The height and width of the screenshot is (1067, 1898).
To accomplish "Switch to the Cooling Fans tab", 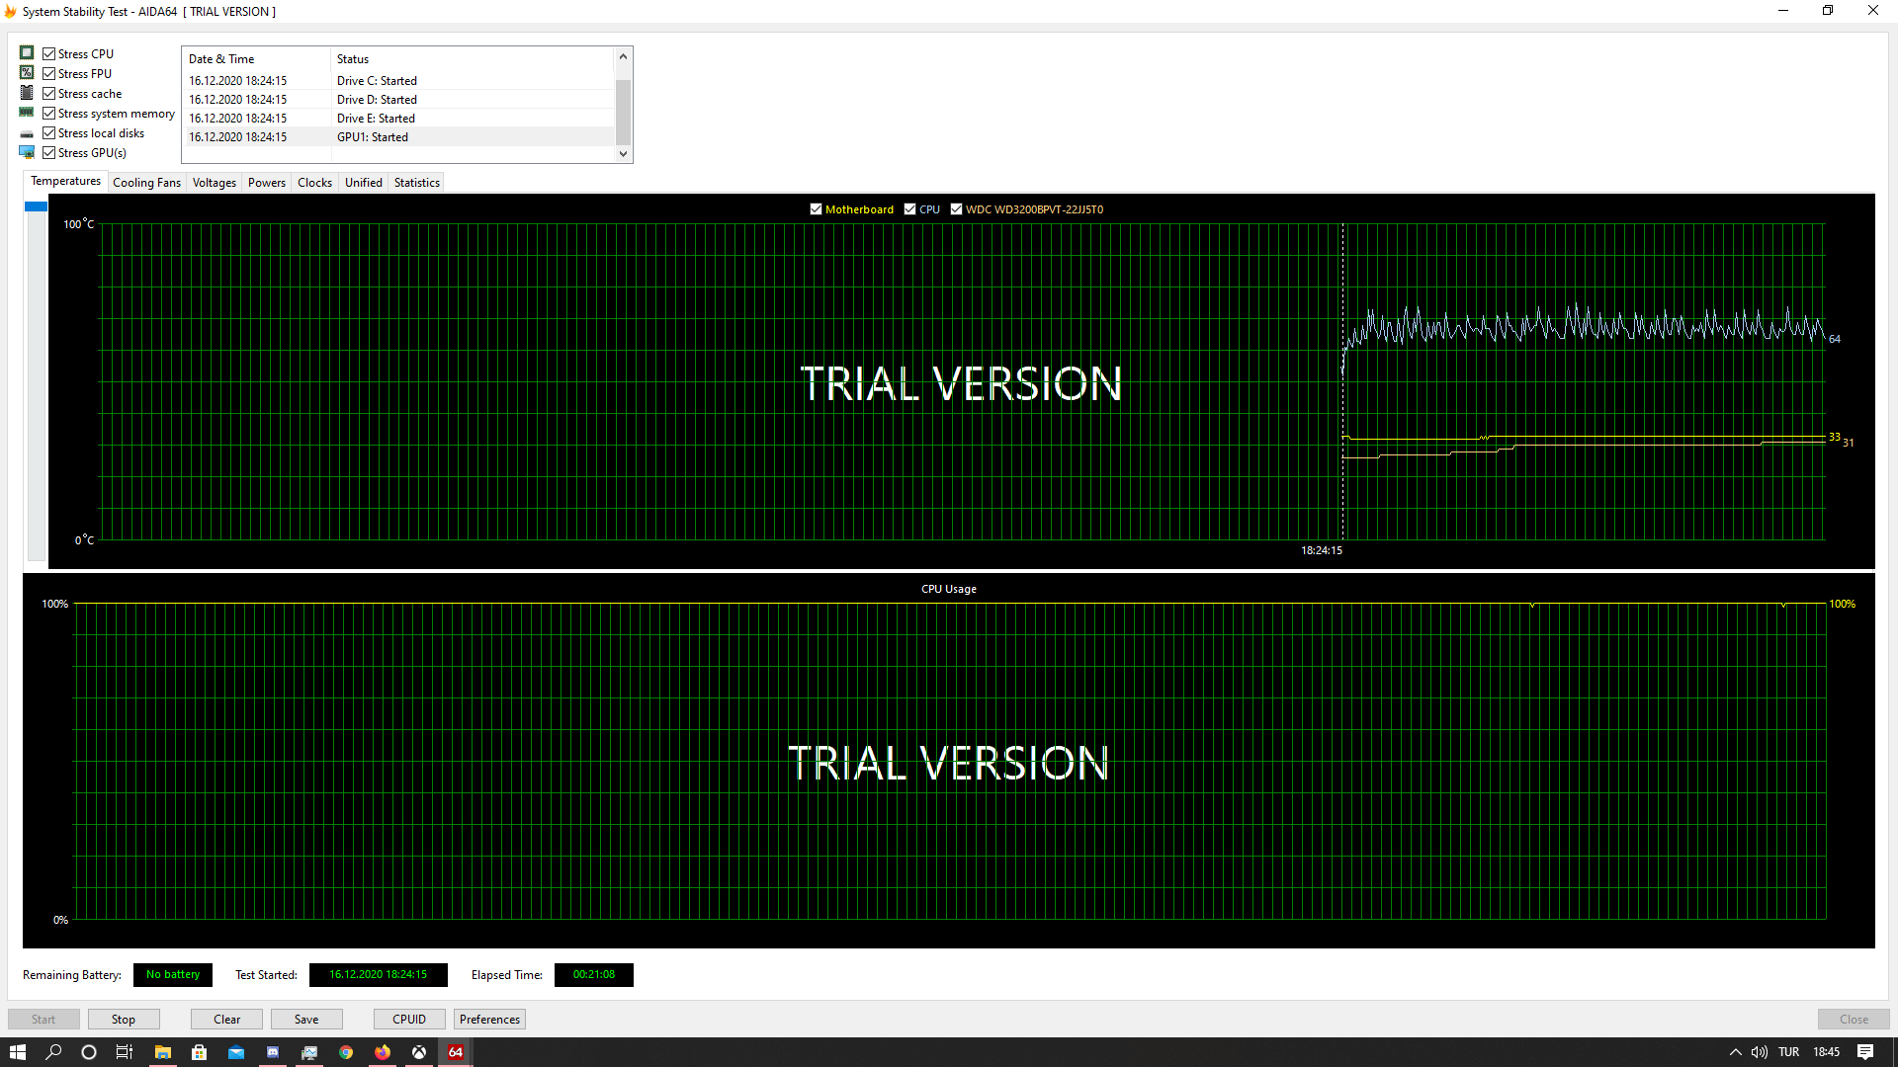I will pos(146,183).
